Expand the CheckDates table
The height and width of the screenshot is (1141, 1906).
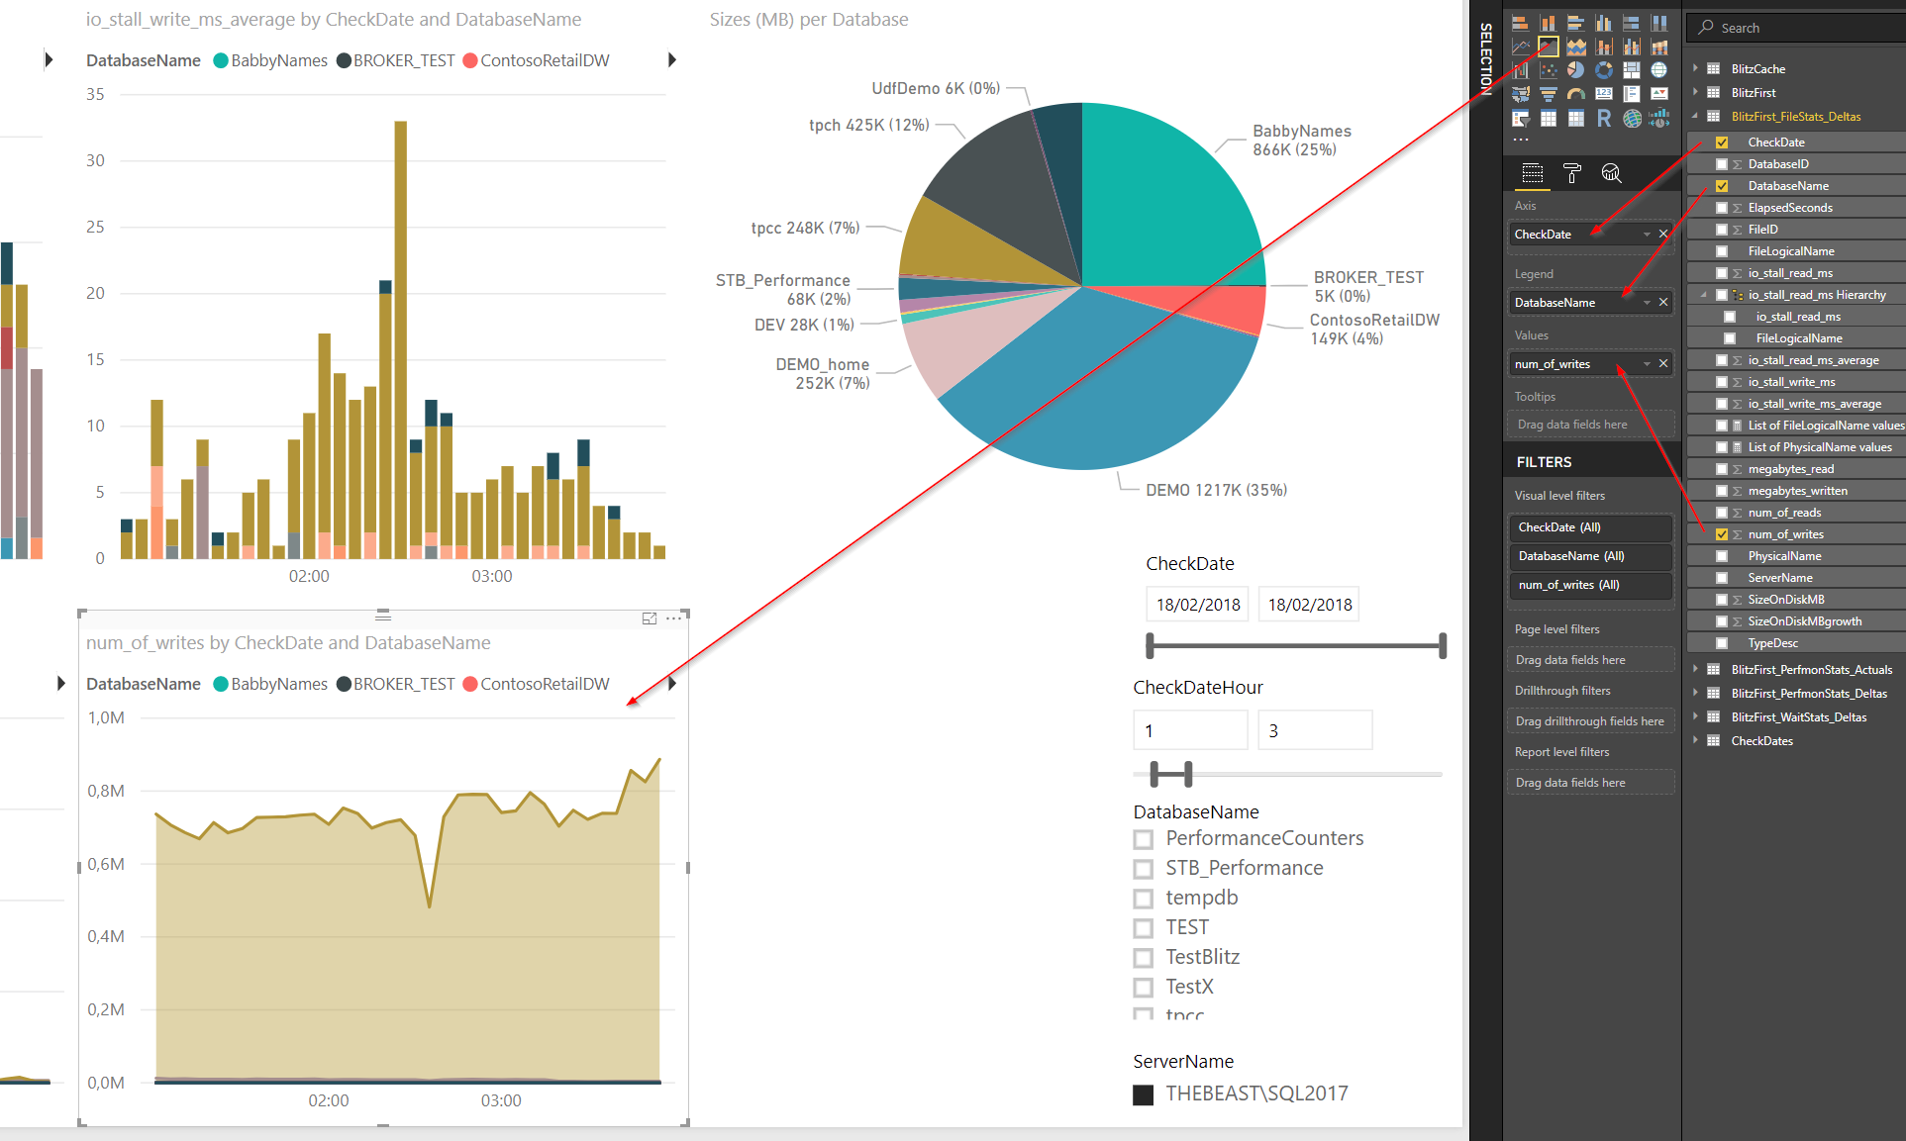point(1695,741)
